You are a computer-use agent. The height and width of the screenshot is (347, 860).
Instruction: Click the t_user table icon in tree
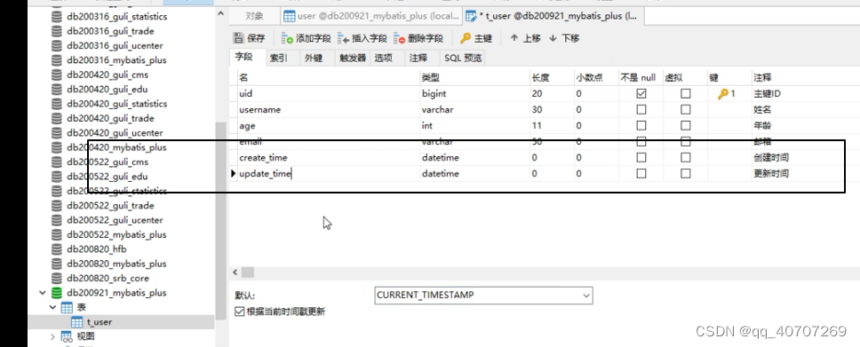[x=76, y=322]
